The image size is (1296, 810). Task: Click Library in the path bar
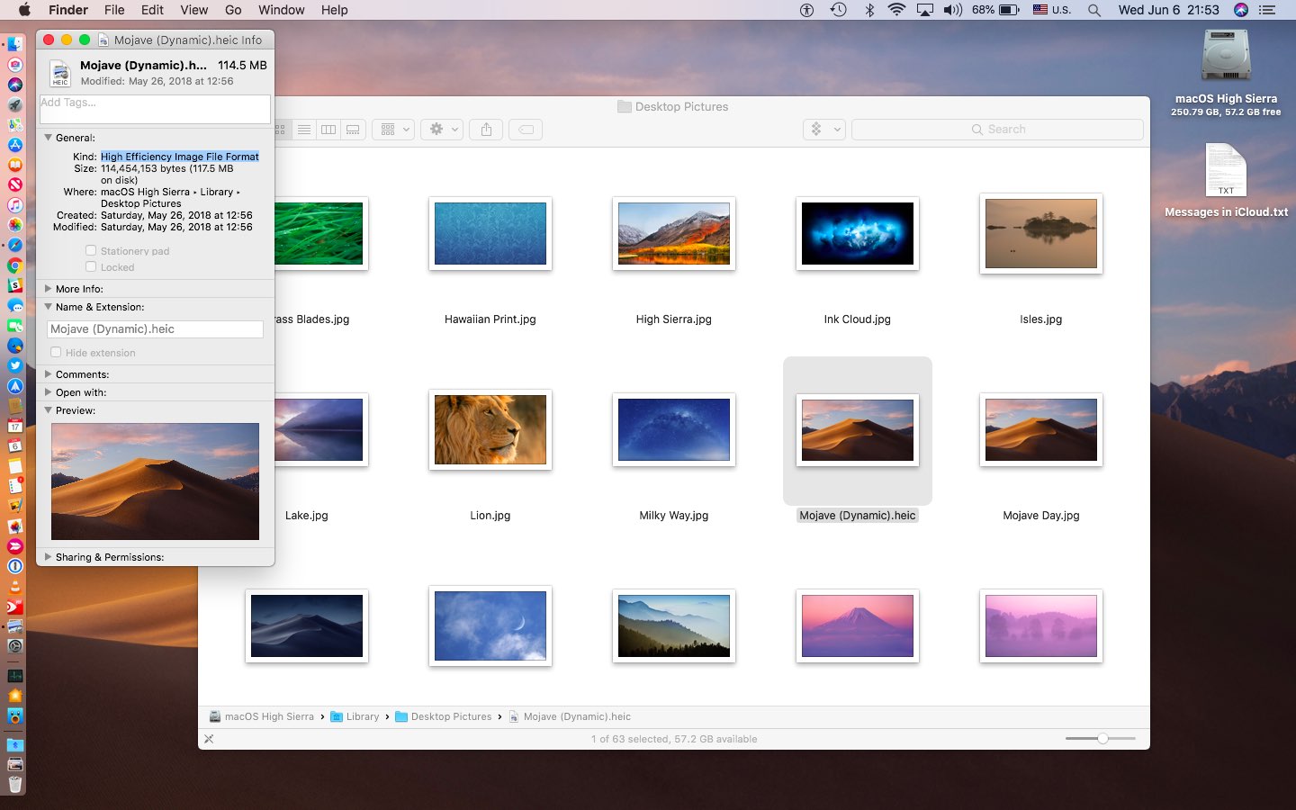[x=355, y=716]
